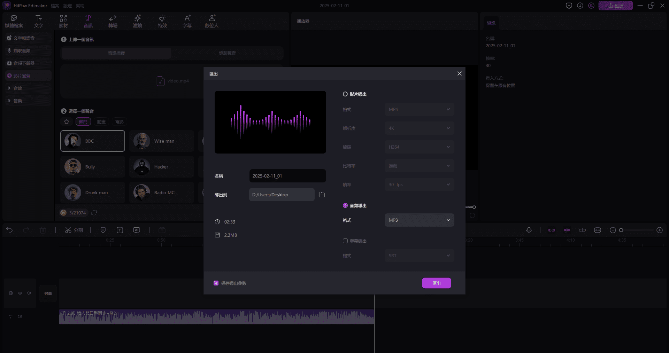This screenshot has height=353, width=669.
Task: Open the H264 encoder dropdown
Action: (420, 147)
